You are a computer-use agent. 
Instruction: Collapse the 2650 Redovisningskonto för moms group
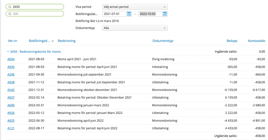click(x=8, y=52)
